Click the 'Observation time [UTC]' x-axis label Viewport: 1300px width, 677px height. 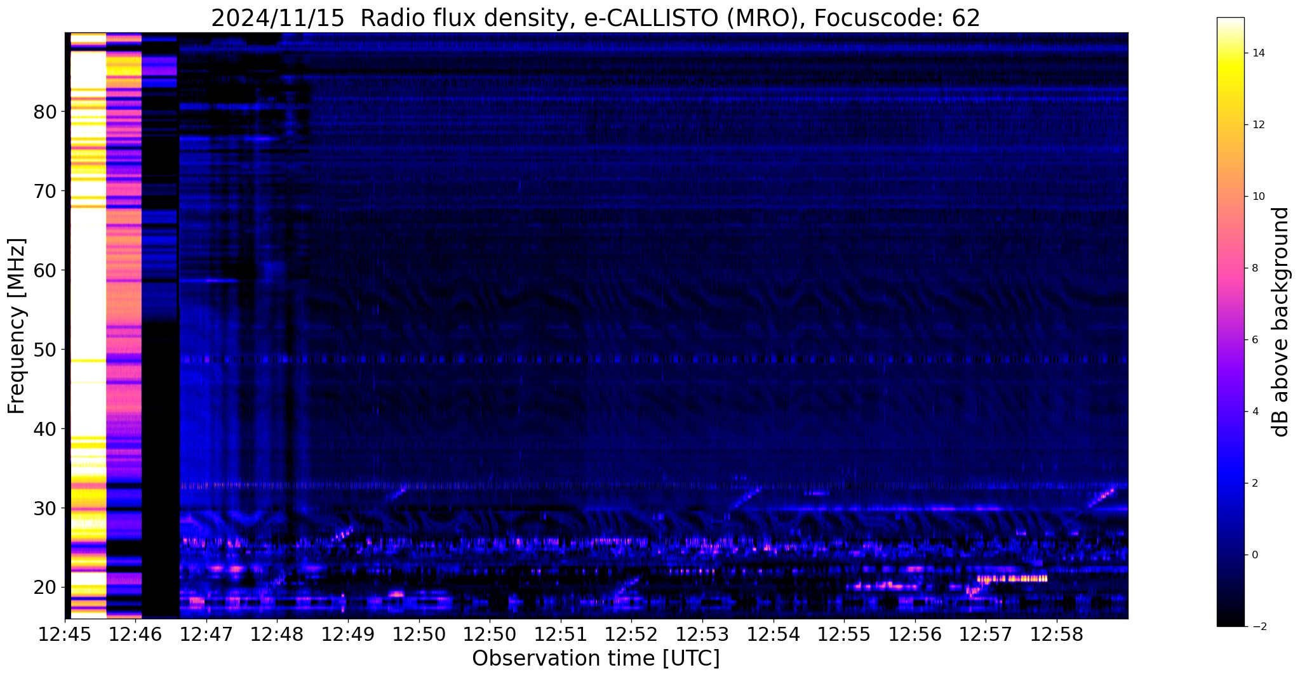[596, 659]
